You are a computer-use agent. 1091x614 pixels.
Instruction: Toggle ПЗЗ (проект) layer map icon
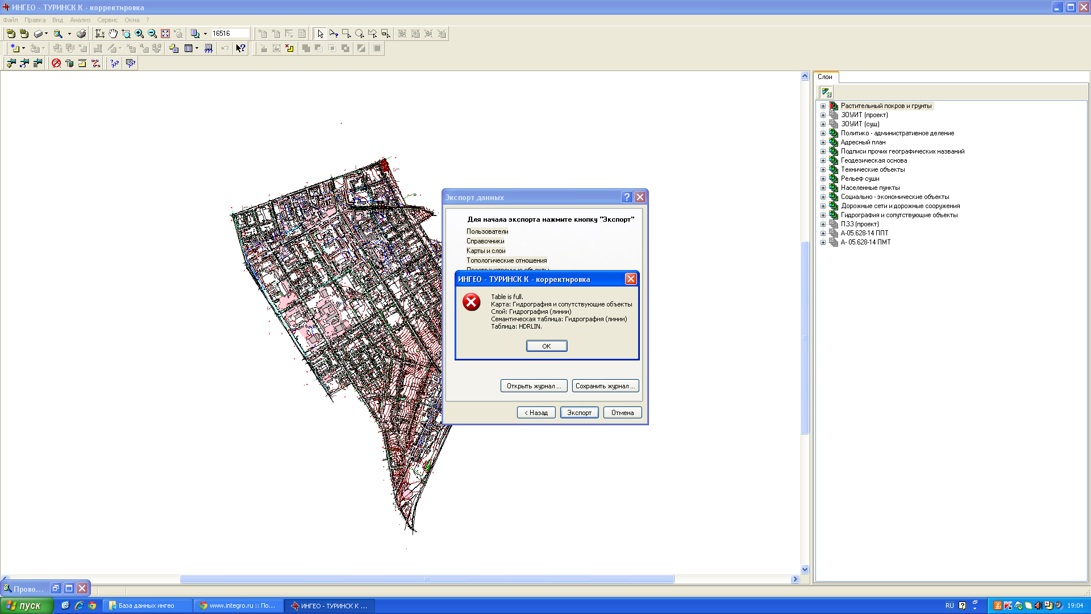coord(834,224)
